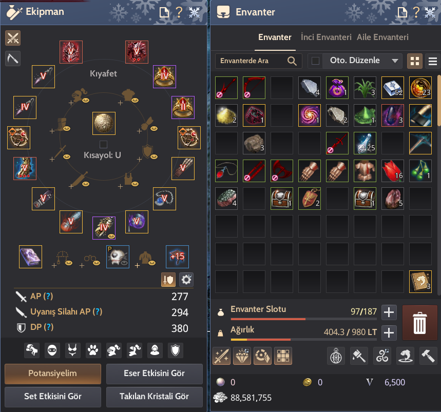441x412 pixels.
Task: Click the inventory scrollbar
Action: (439, 101)
